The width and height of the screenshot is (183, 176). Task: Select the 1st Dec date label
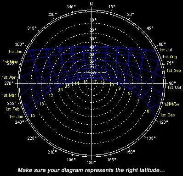coord(167,115)
